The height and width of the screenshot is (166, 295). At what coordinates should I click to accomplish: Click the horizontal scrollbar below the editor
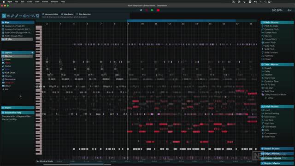pyautogui.click(x=77, y=165)
